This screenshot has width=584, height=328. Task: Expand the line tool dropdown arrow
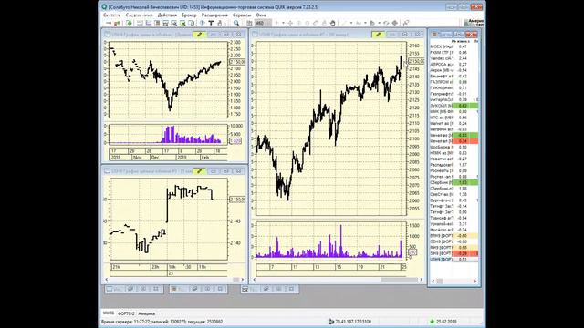point(350,23)
